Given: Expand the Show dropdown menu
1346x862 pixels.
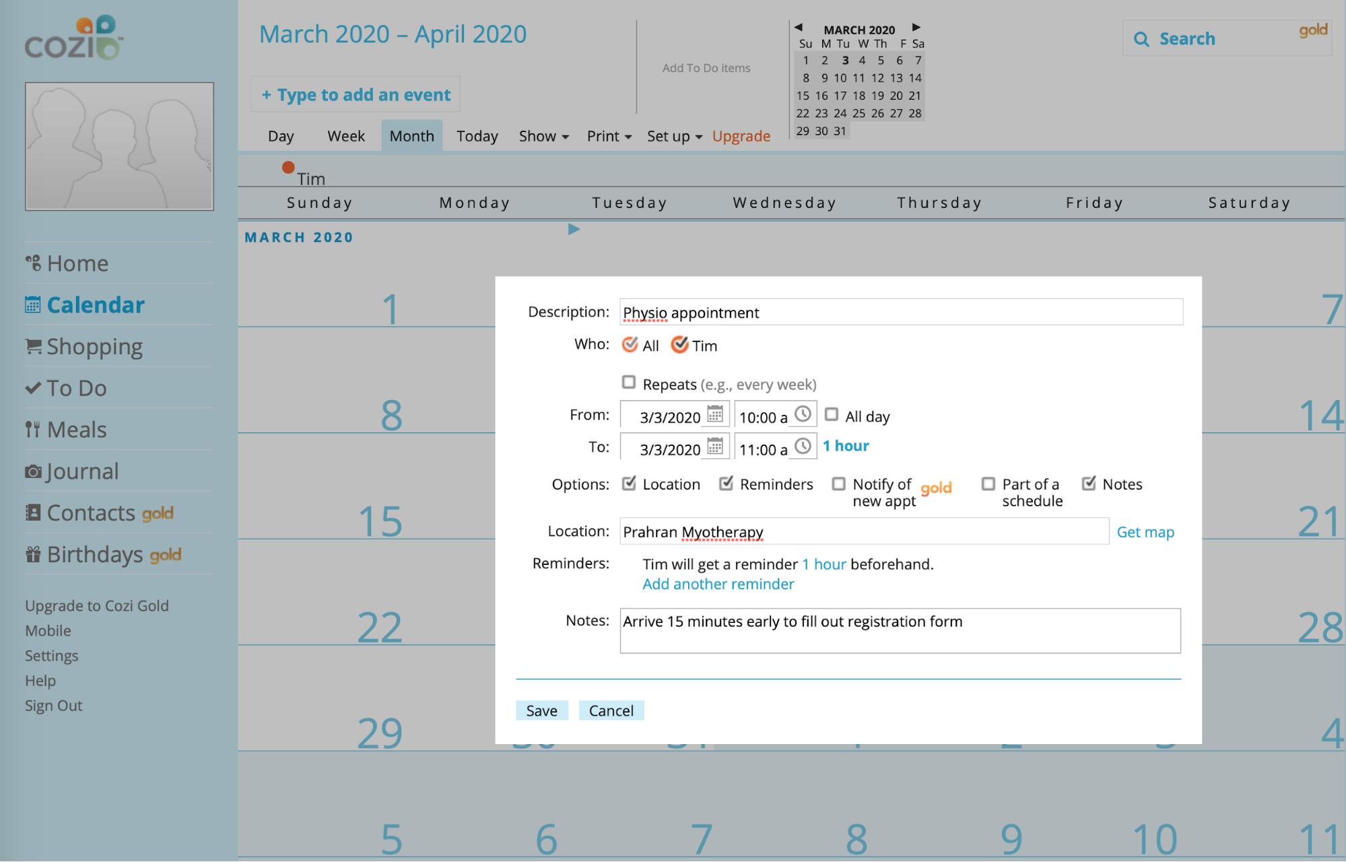Looking at the screenshot, I should [543, 137].
